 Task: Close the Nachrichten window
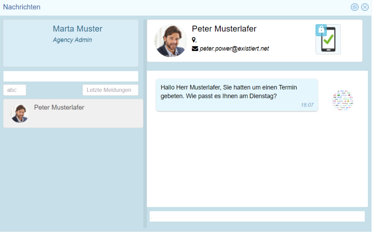[x=365, y=7]
